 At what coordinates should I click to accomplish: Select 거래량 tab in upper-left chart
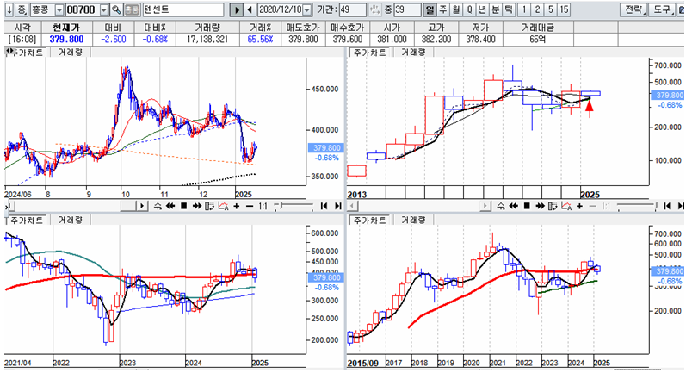(x=71, y=53)
